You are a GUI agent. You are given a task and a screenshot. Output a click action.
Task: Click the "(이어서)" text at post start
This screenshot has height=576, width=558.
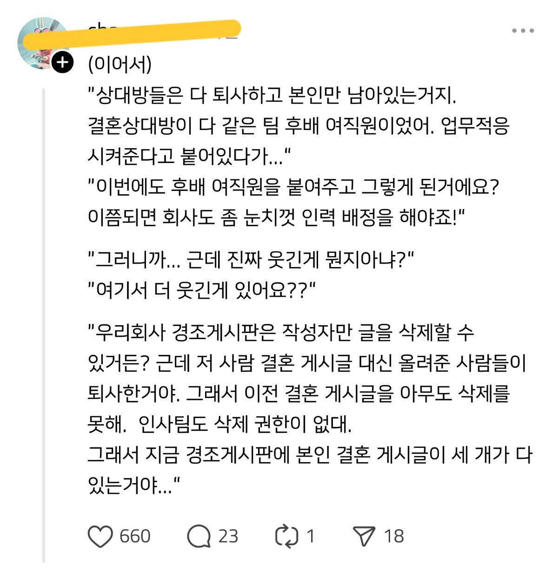click(120, 64)
